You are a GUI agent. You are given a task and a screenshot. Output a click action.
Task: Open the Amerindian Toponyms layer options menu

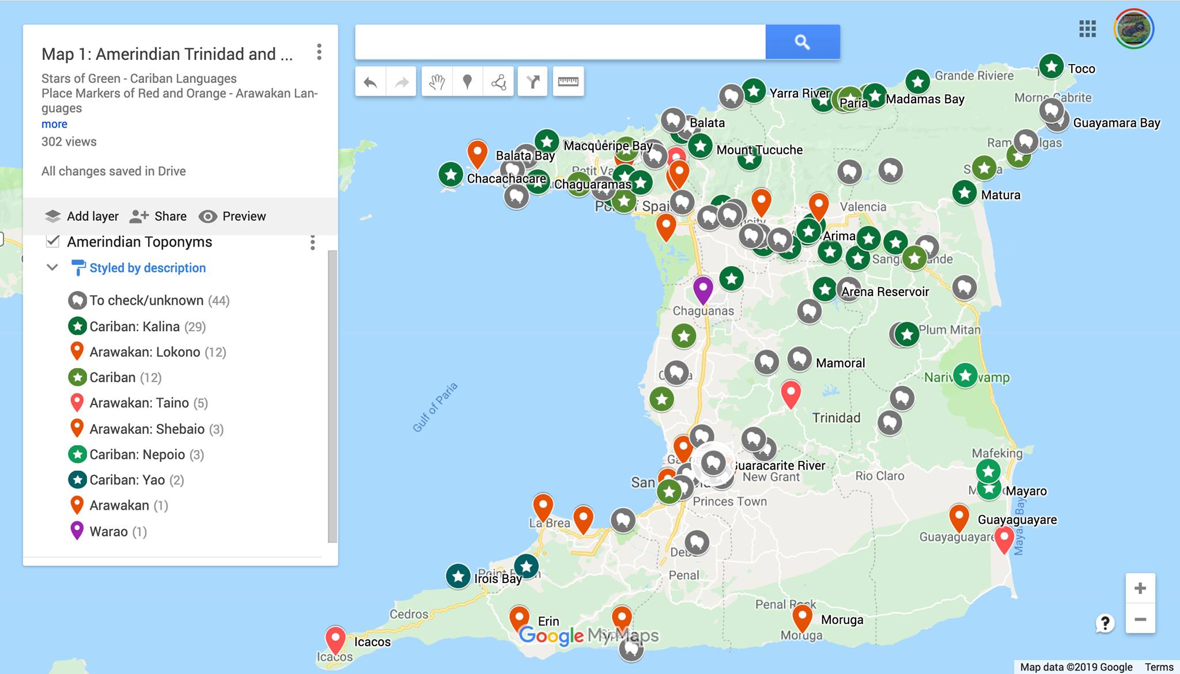[313, 243]
